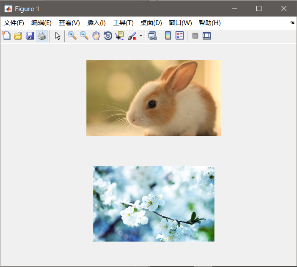
Task: Close the Figure 1 window
Action: pyautogui.click(x=283, y=8)
